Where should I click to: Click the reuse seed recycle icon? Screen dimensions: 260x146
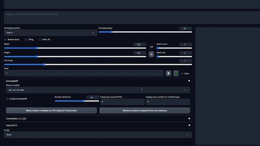[x=176, y=73]
